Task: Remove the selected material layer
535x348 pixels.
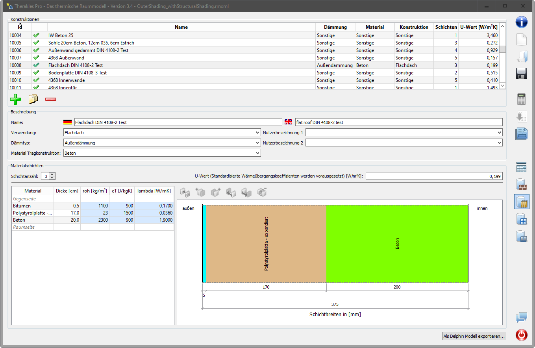Action: pyautogui.click(x=262, y=193)
